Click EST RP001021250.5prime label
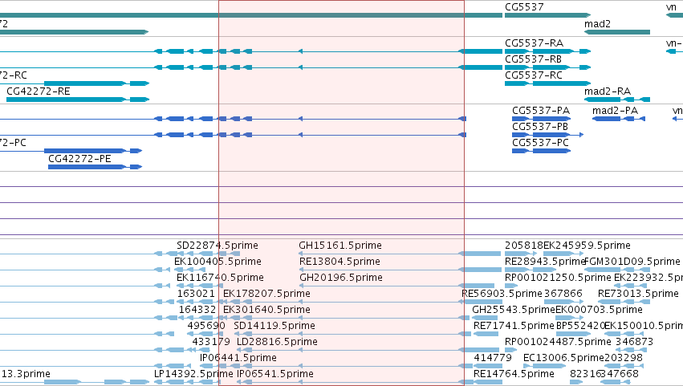This screenshot has width=683, height=386. (558, 278)
